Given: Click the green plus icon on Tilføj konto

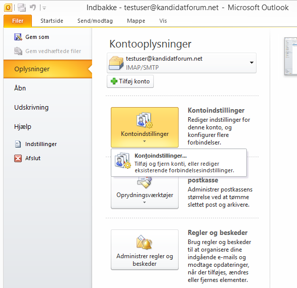Looking at the screenshot, I should (x=114, y=81).
